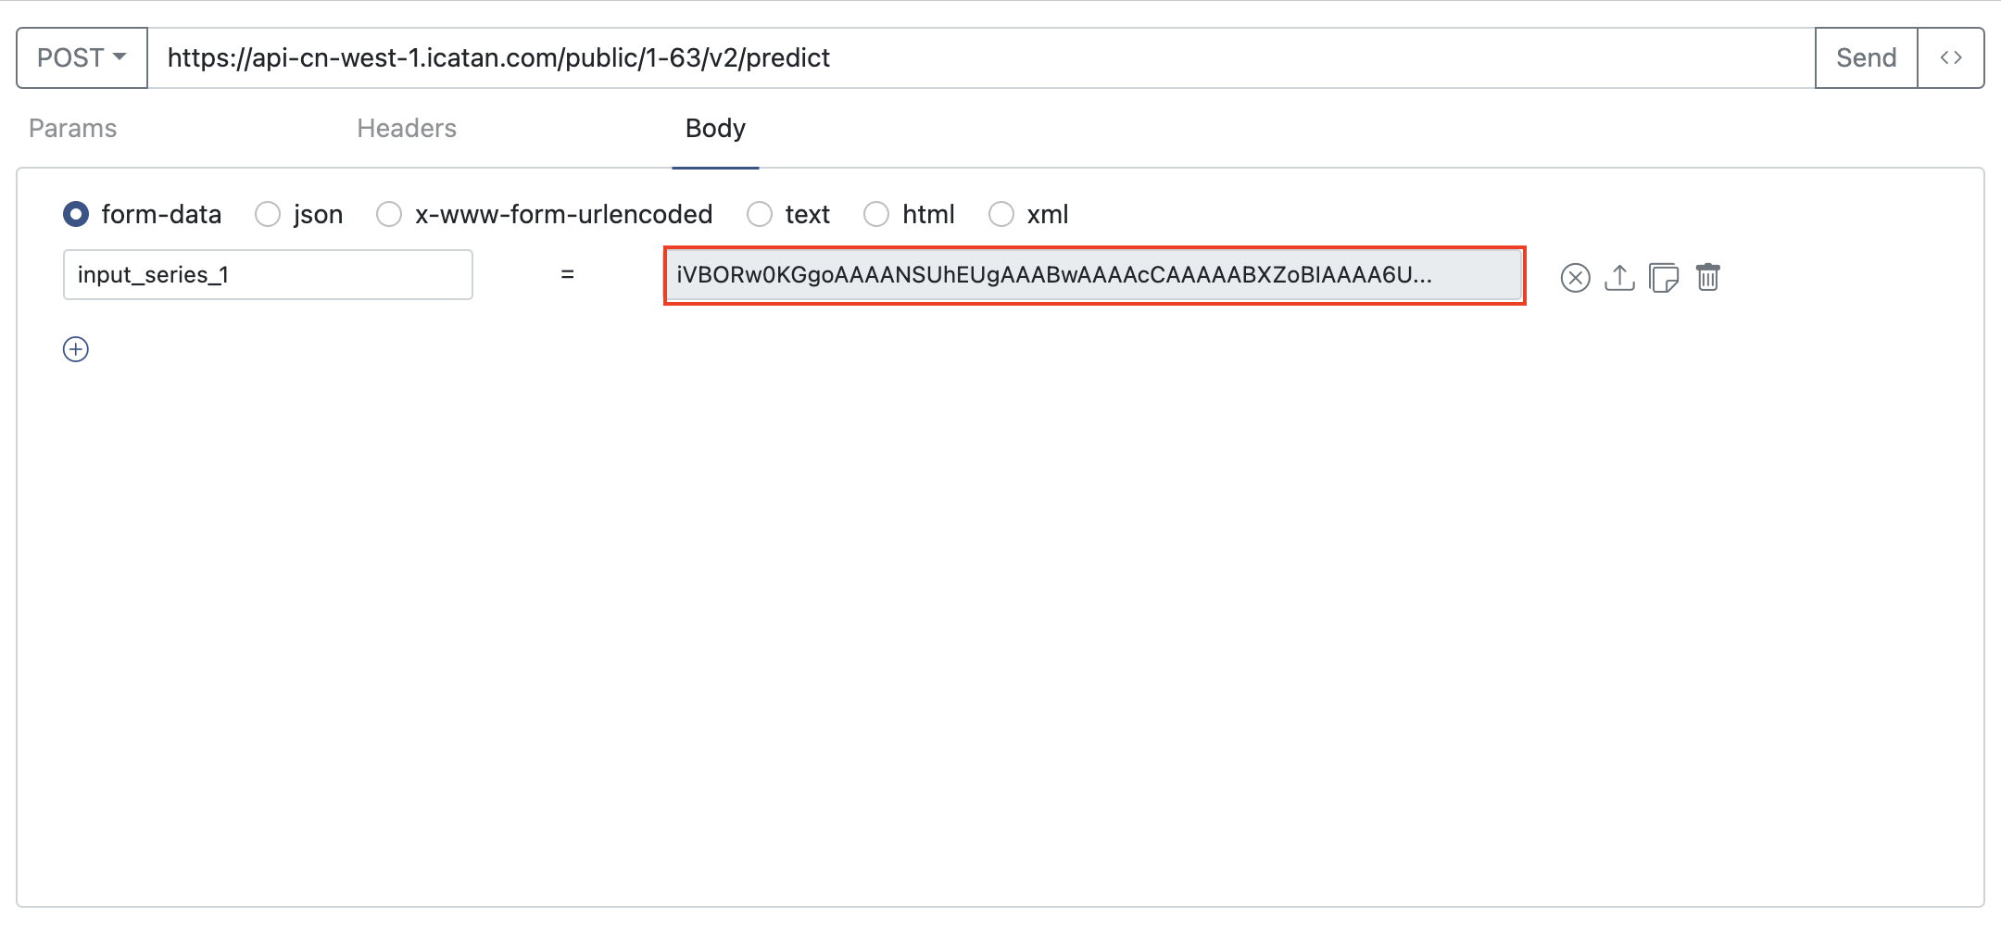The height and width of the screenshot is (943, 2001).
Task: Focus the input_series_1 key field
Action: click(268, 274)
